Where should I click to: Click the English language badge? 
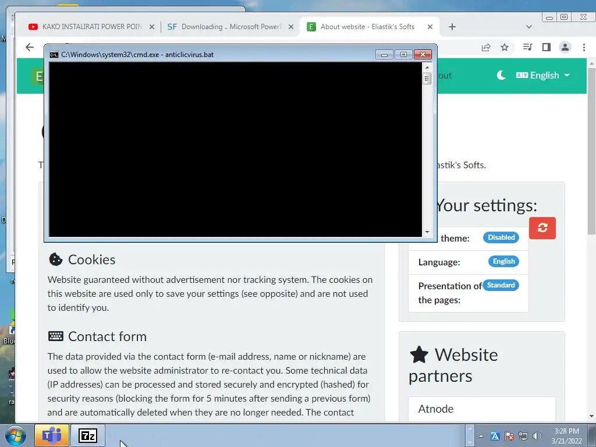click(503, 261)
